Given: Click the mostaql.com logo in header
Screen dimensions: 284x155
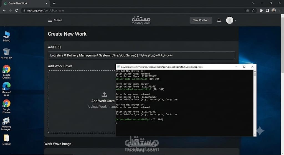Looking at the screenshot, I should (141, 20).
